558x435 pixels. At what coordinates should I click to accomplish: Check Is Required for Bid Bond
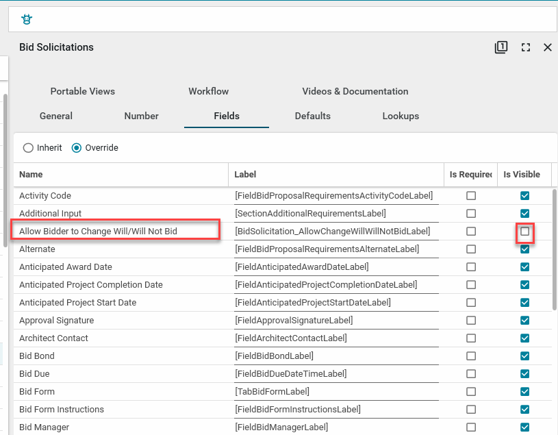(471, 356)
